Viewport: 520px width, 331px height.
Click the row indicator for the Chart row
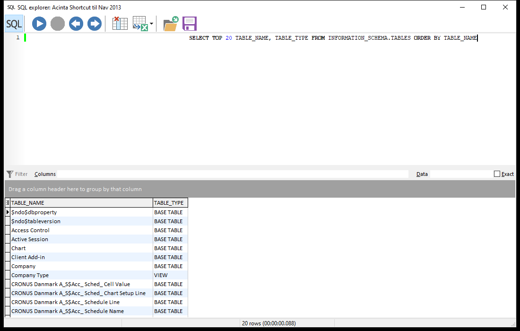pos(8,248)
